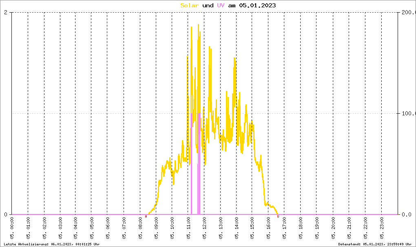Click x-axis label '05. 01:00'
The image size is (416, 247).
28,228
